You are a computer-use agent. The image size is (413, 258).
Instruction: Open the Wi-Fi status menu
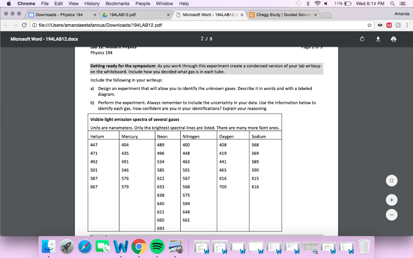pos(318,4)
